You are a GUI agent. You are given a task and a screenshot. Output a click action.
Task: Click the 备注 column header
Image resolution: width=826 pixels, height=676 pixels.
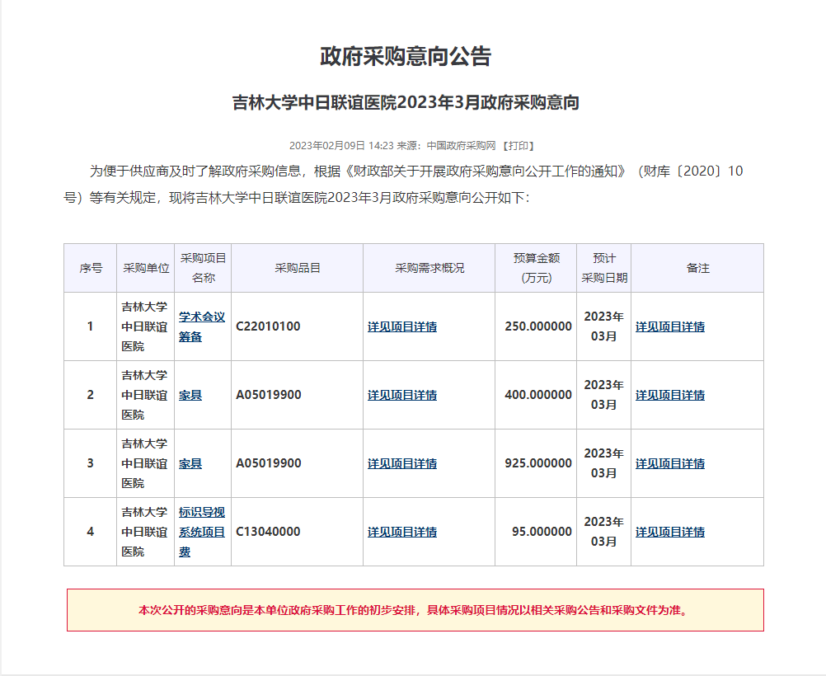(x=697, y=268)
